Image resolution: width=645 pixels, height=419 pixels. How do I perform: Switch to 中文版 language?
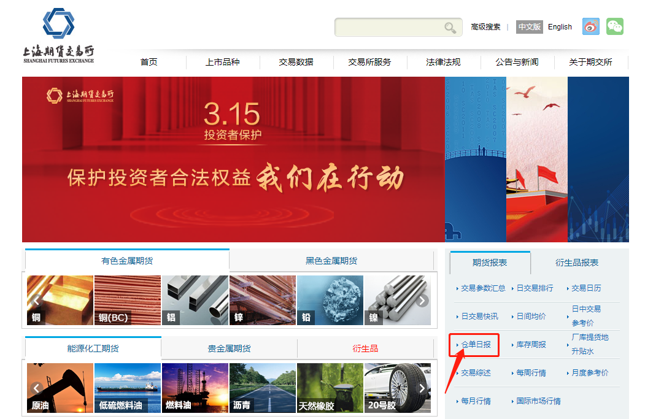529,27
